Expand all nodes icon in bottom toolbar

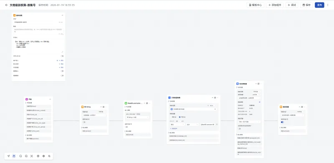click(x=44, y=156)
